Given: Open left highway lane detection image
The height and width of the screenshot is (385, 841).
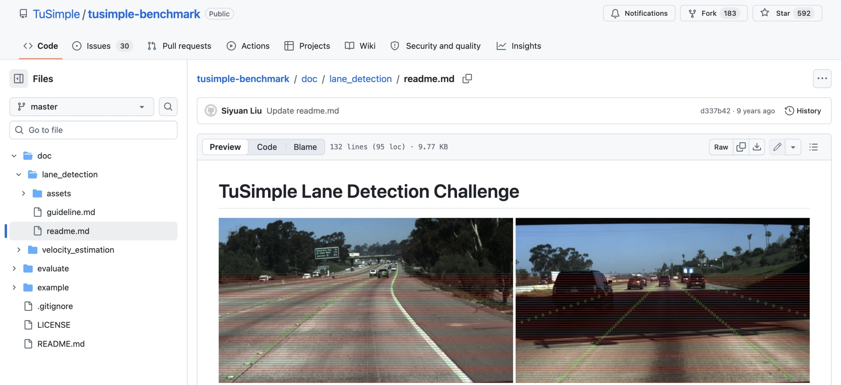Looking at the screenshot, I should 366,300.
